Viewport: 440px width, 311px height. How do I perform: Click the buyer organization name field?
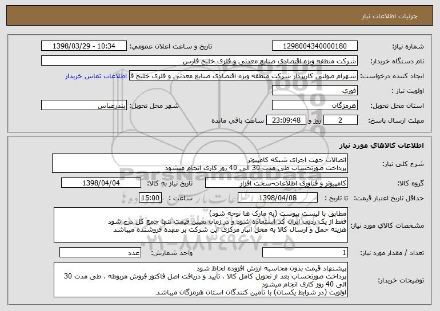click(199, 61)
